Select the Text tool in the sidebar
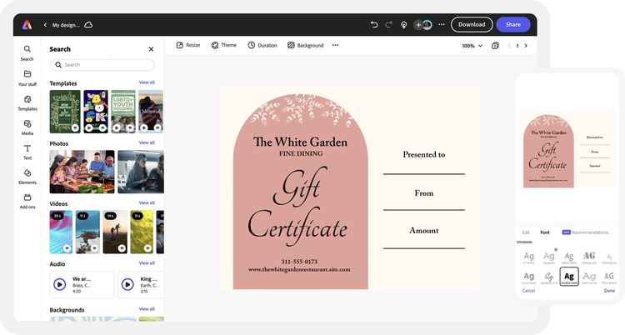This screenshot has width=625, height=335. click(x=27, y=152)
